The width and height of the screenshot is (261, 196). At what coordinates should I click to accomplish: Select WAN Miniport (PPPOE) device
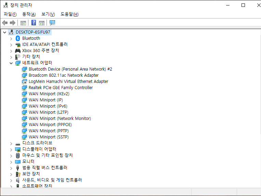(50, 125)
